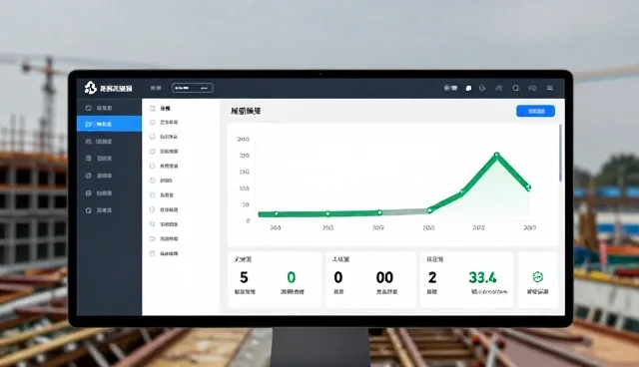Image resolution: width=639 pixels, height=367 pixels.
Task: Open the rounded pill selector in the top bar
Action: coord(193,88)
